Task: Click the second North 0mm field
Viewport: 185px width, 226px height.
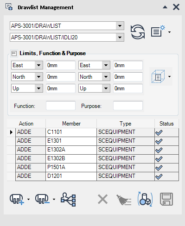Action: (x=128, y=77)
